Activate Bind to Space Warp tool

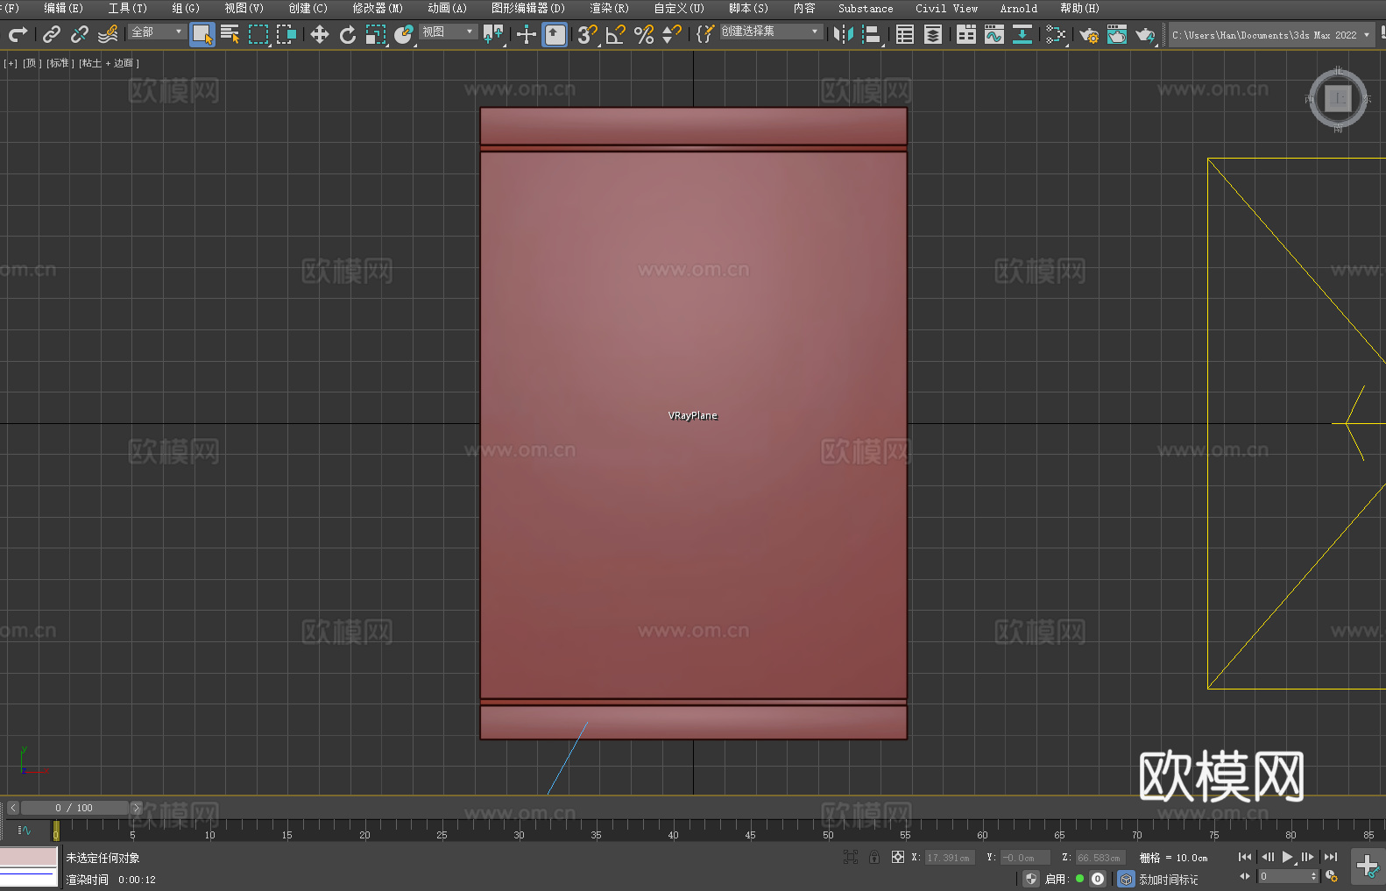tap(108, 34)
